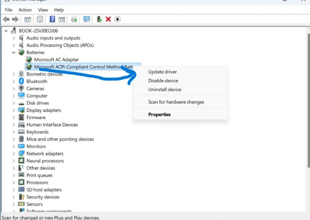Click the Security devices key icon
The height and width of the screenshot is (220, 310).
(21, 197)
